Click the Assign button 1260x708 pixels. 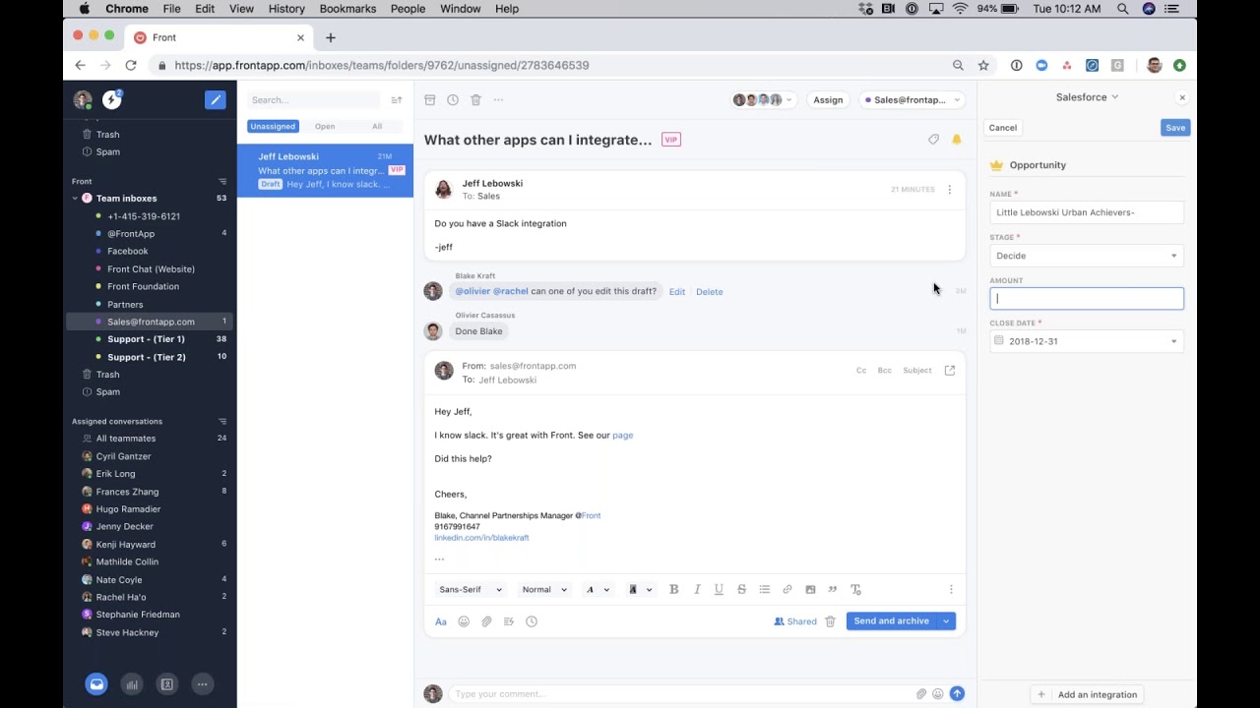(828, 99)
